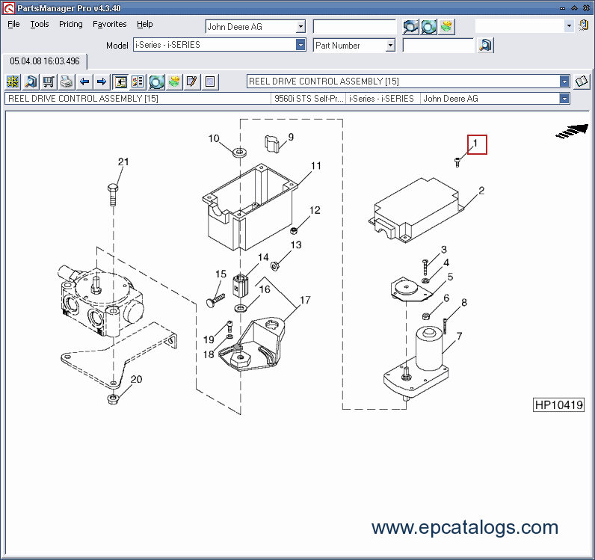Image resolution: width=595 pixels, height=560 pixels.
Task: Click callout number 8 by the pin
Action: click(463, 303)
